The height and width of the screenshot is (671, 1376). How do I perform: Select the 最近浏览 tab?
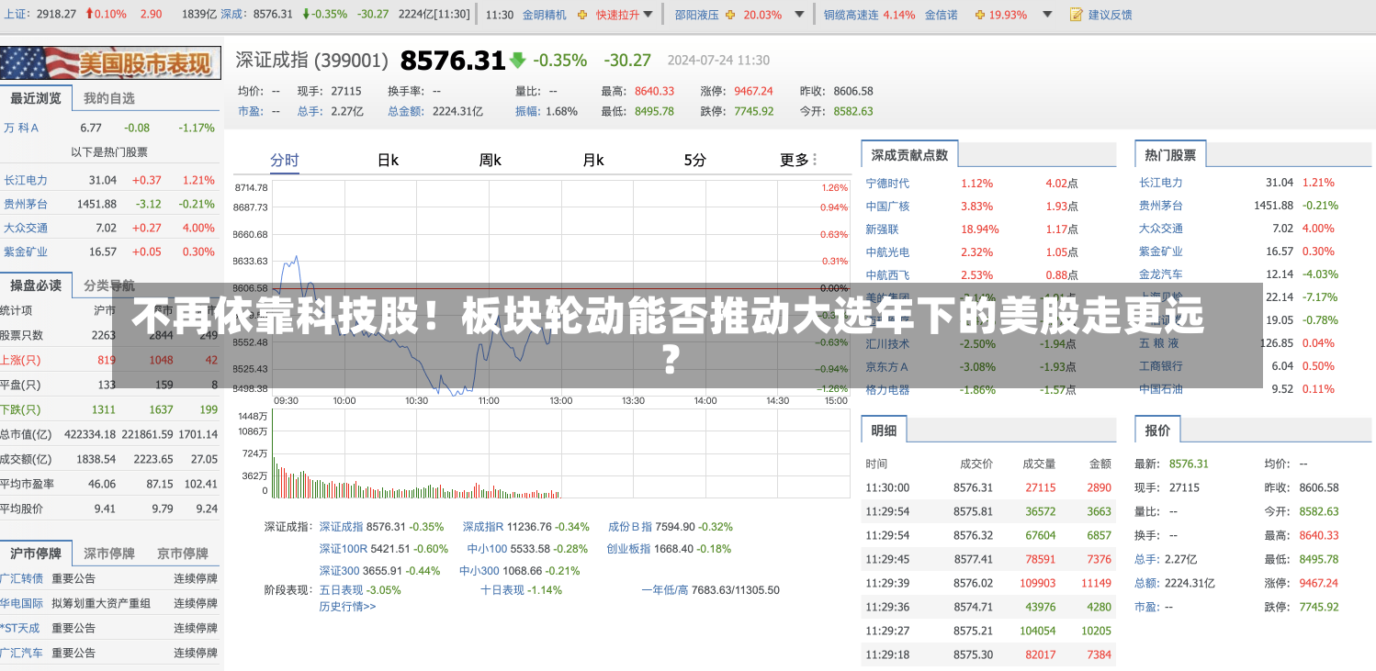tap(36, 98)
